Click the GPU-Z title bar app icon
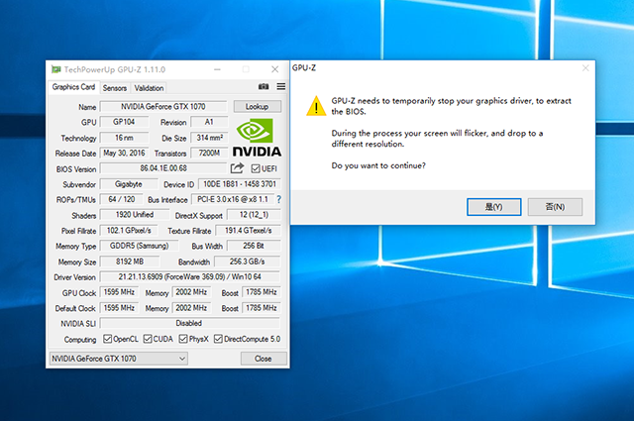 (x=55, y=69)
